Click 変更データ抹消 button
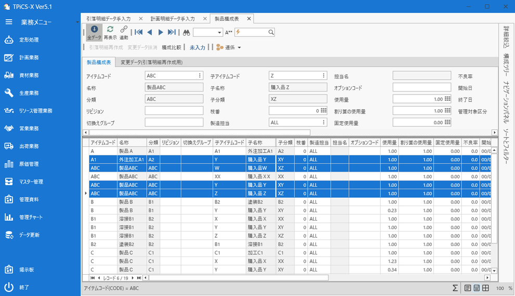This screenshot has width=515, height=296. [x=142, y=48]
